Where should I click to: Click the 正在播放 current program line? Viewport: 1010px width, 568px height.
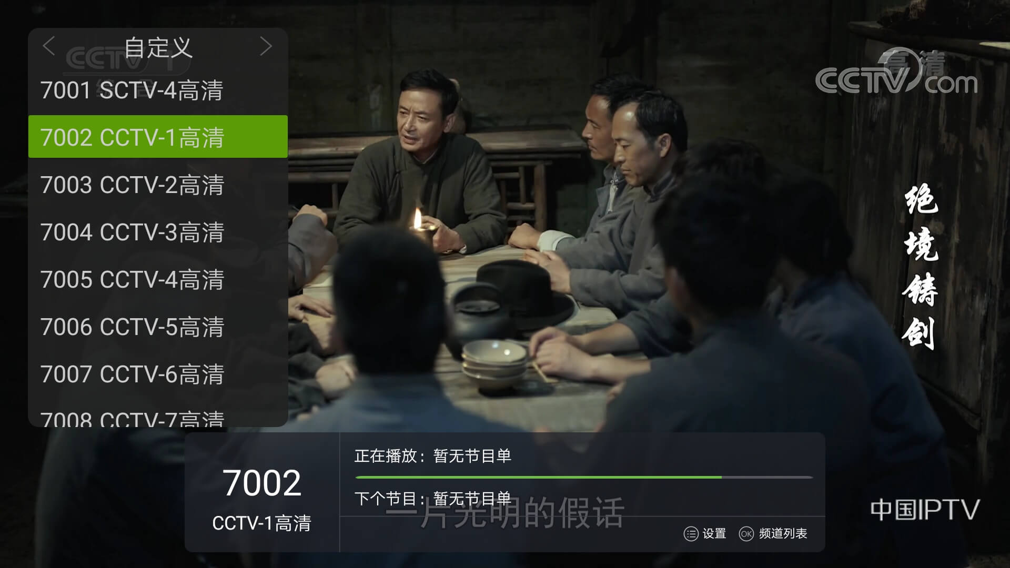(x=433, y=456)
